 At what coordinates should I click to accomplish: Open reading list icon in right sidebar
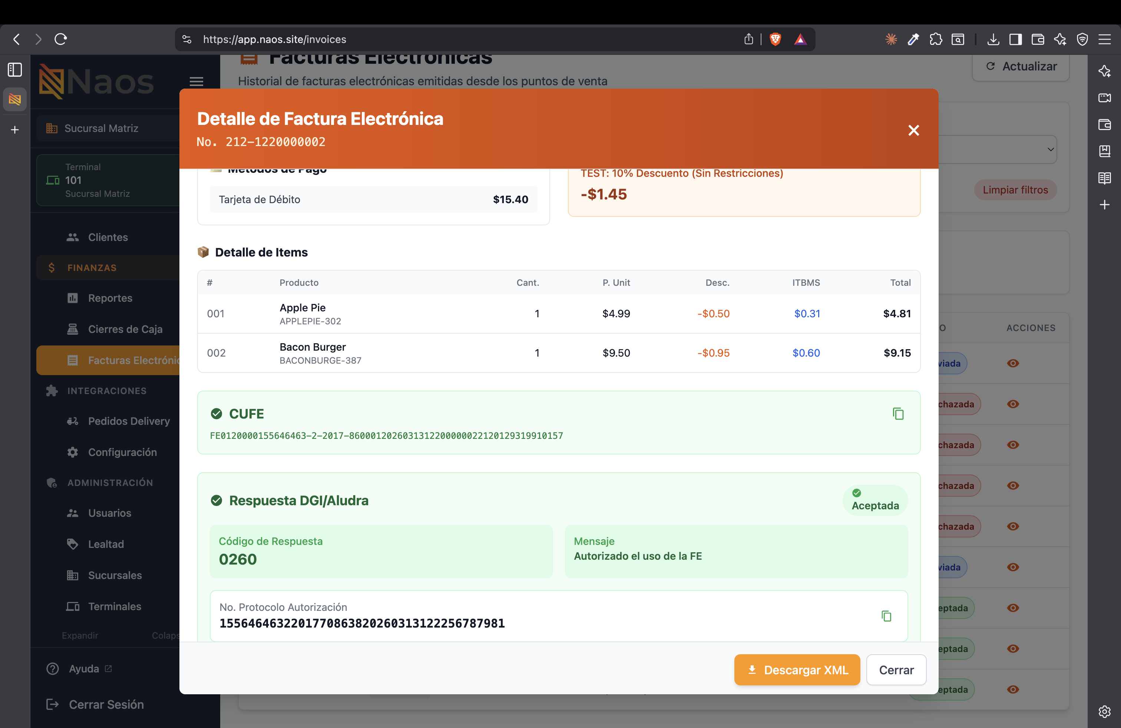pos(1105,178)
